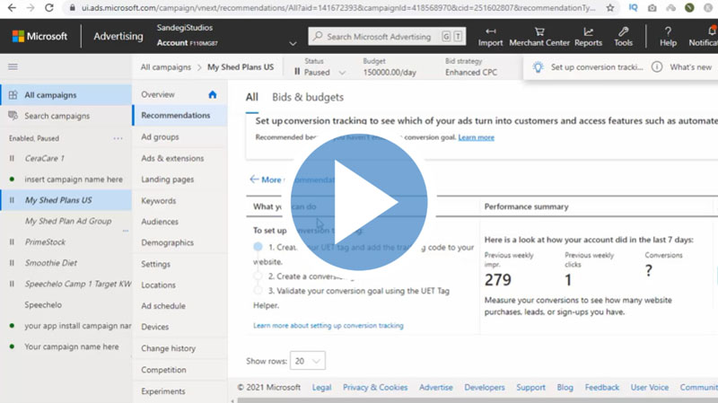
Task: Click the Microsoft logo
Action: 39,36
